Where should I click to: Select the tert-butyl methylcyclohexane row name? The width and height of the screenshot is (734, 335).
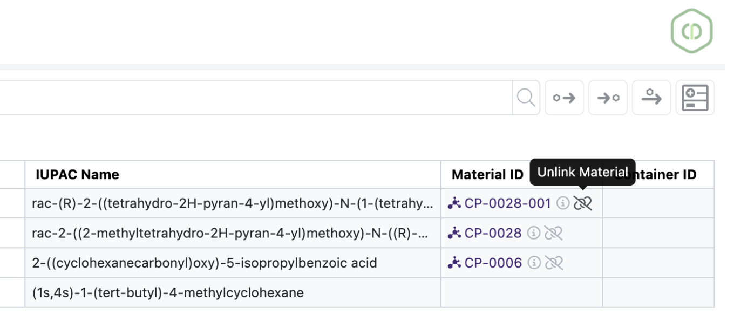pyautogui.click(x=168, y=292)
